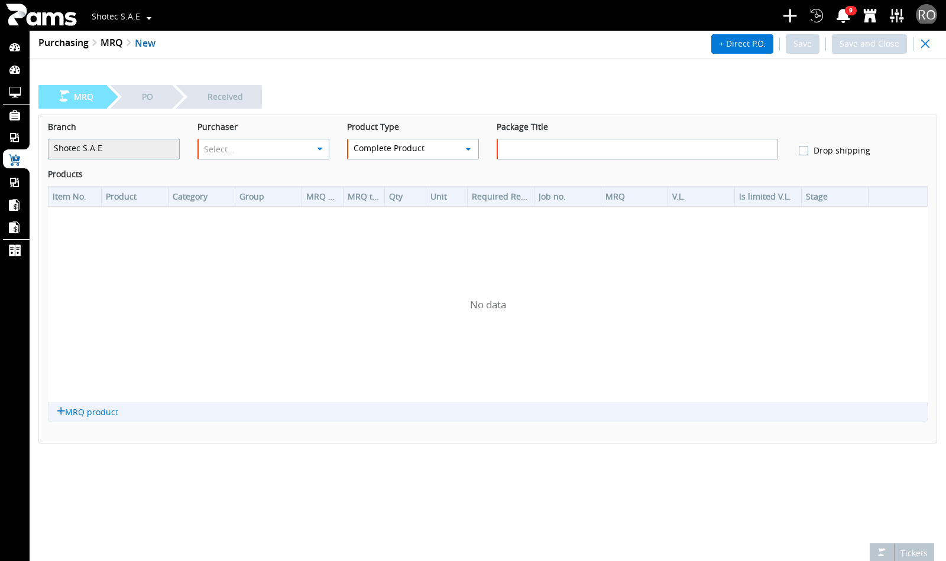This screenshot has height=561, width=946.
Task: Click the New breadcrumb item
Action: coord(145,43)
